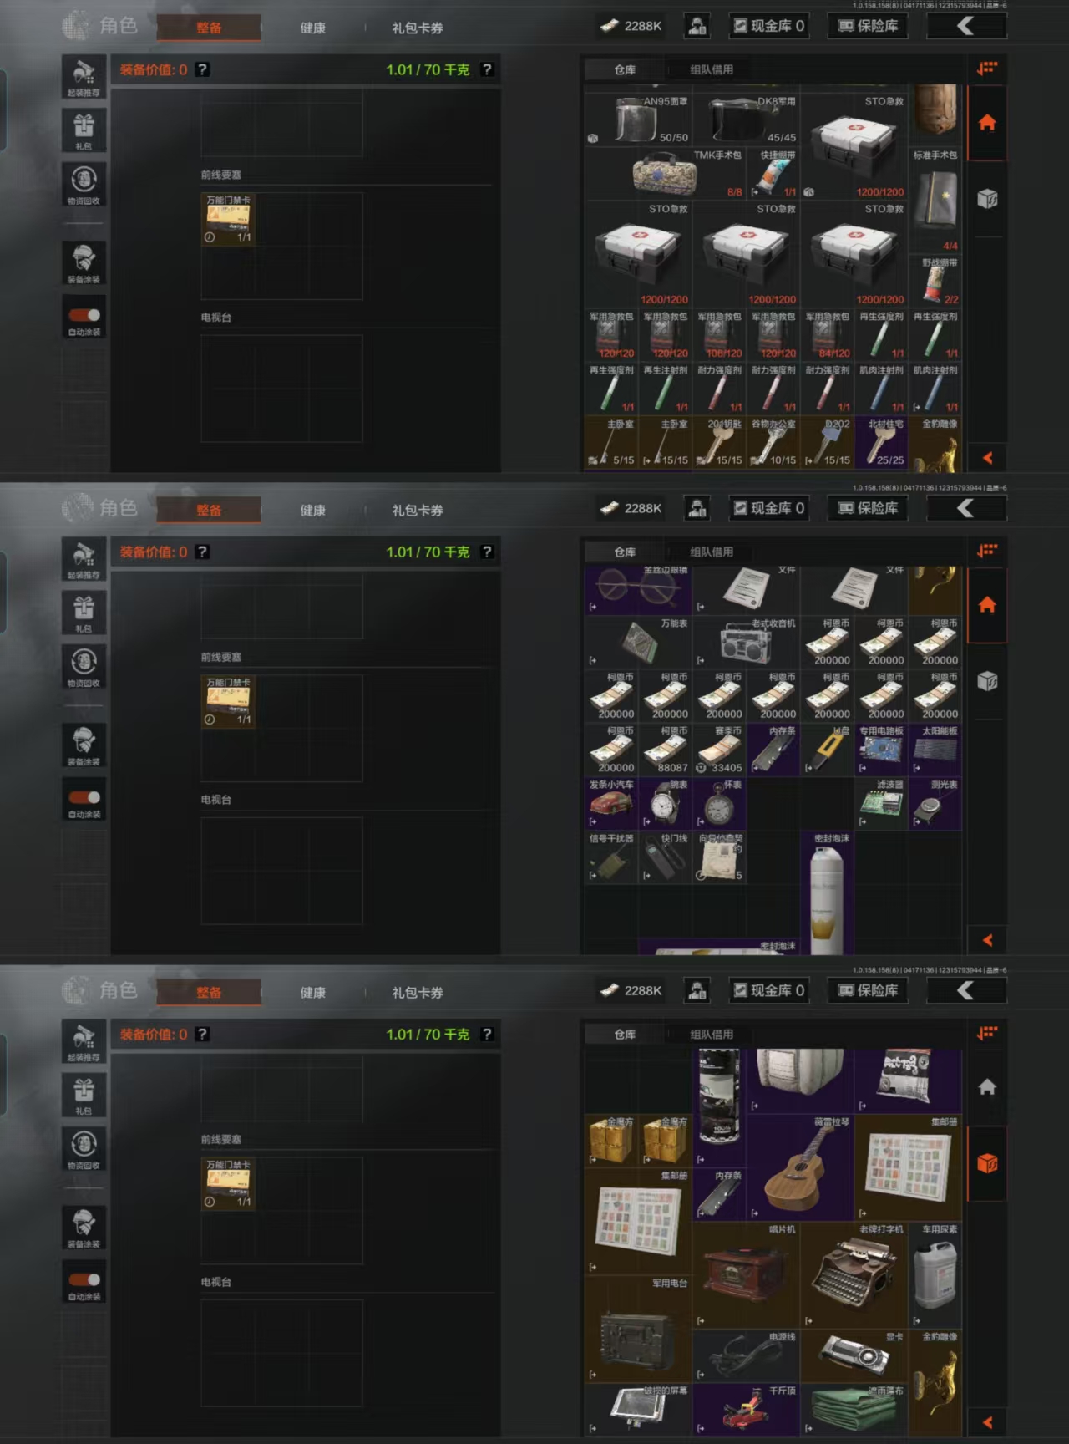Choose the 老式收音机 boombox item
1069x1444 pixels.
[x=746, y=642]
